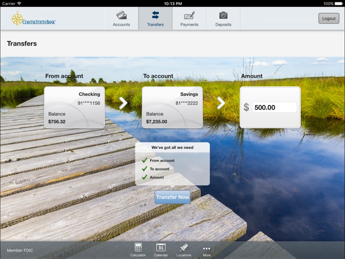Click the dollar sign in Amount card
The height and width of the screenshot is (259, 345).
(246, 107)
